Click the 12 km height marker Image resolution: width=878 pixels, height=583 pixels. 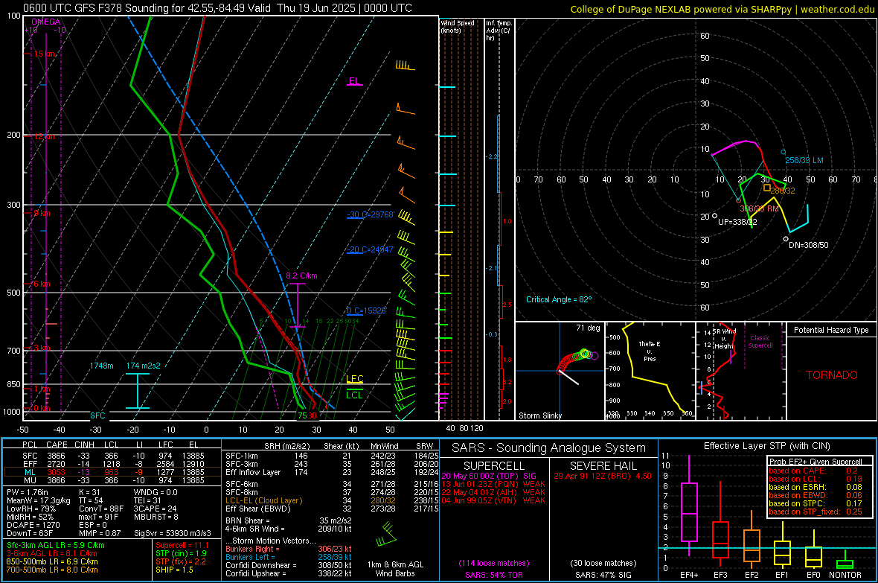click(x=44, y=136)
